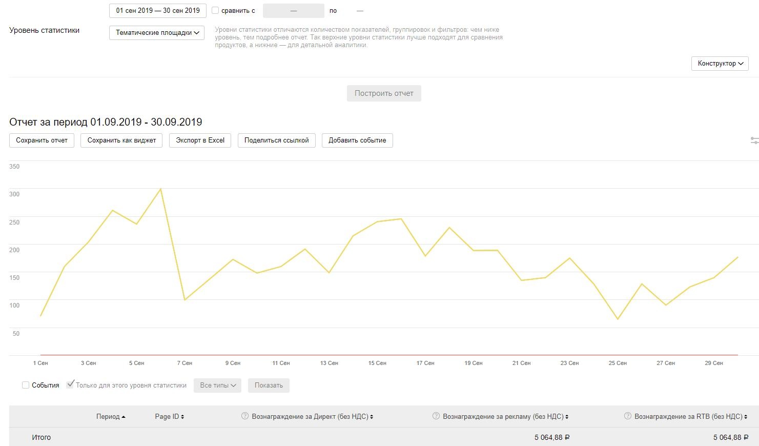
Task: Click help icon beside Вознаграждение за рекламу
Action: click(436, 416)
